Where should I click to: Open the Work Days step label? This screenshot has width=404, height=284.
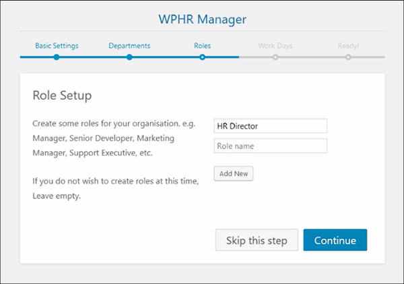[x=275, y=46]
